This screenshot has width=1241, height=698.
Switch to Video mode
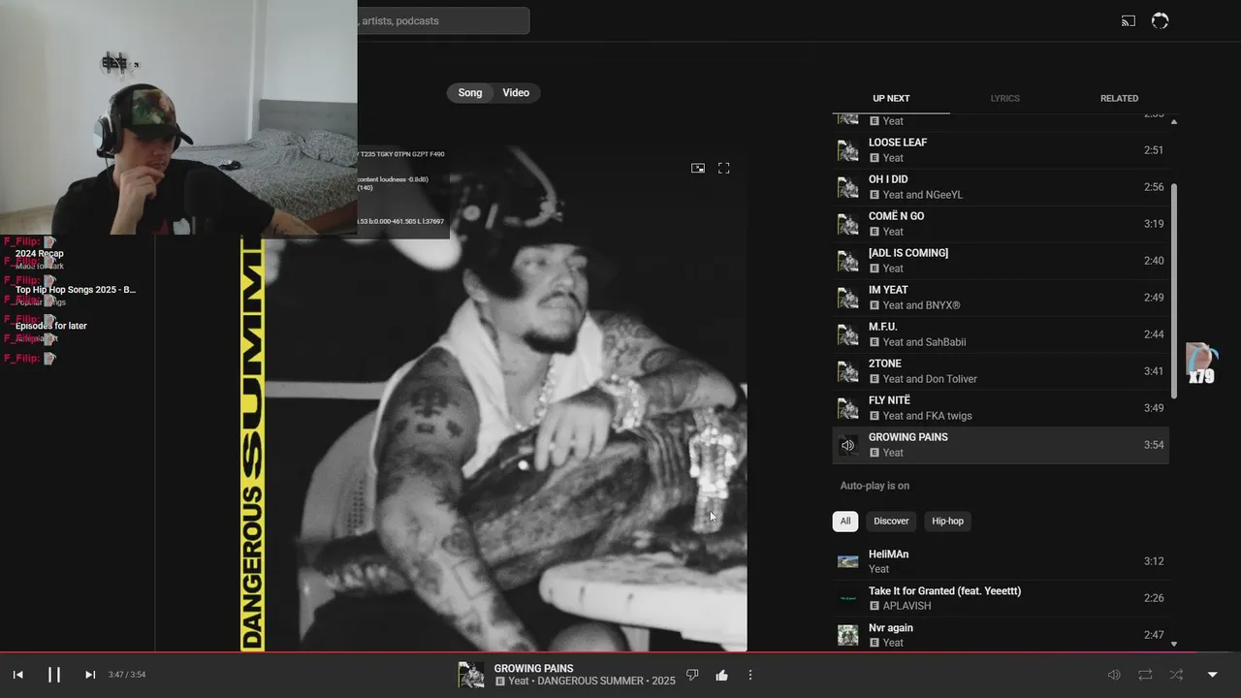(x=516, y=93)
